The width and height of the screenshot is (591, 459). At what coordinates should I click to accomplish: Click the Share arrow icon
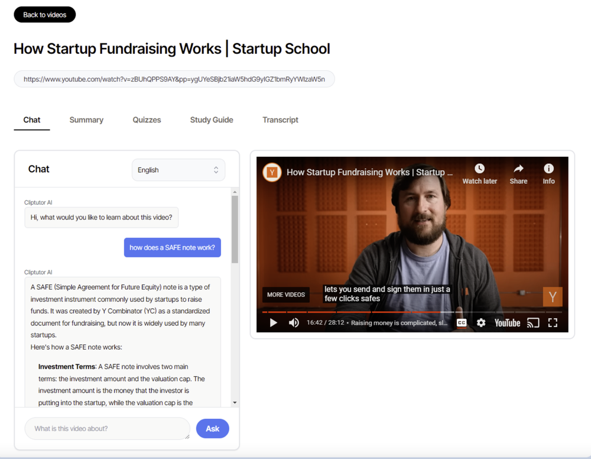[x=519, y=168]
